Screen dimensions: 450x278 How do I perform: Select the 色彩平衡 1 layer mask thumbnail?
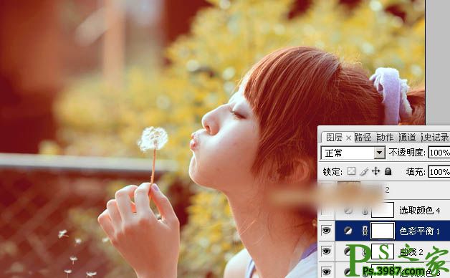383,231
